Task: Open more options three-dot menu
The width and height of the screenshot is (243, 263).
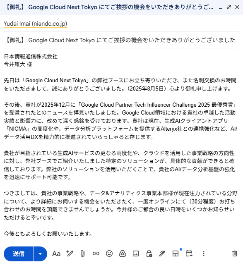Action: pos(204,253)
